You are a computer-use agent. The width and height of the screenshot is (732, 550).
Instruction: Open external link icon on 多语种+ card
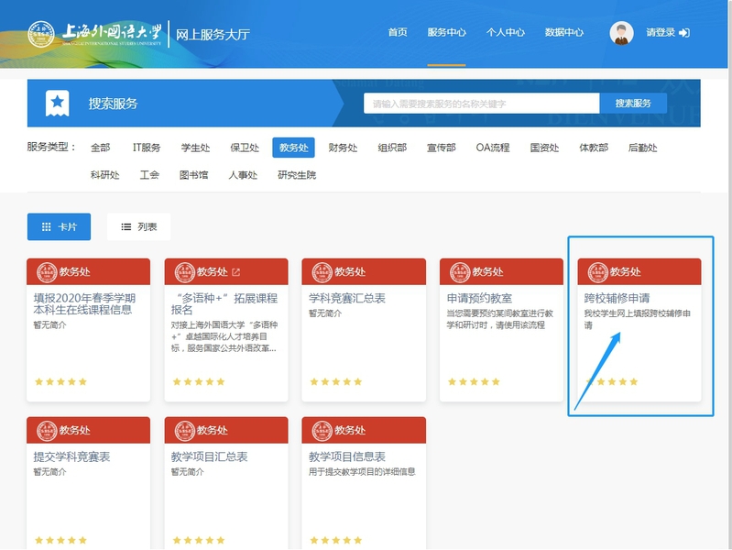point(236,272)
